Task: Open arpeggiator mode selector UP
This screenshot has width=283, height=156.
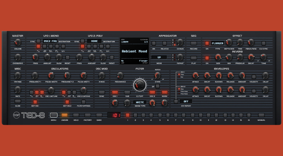Action: pos(159,57)
